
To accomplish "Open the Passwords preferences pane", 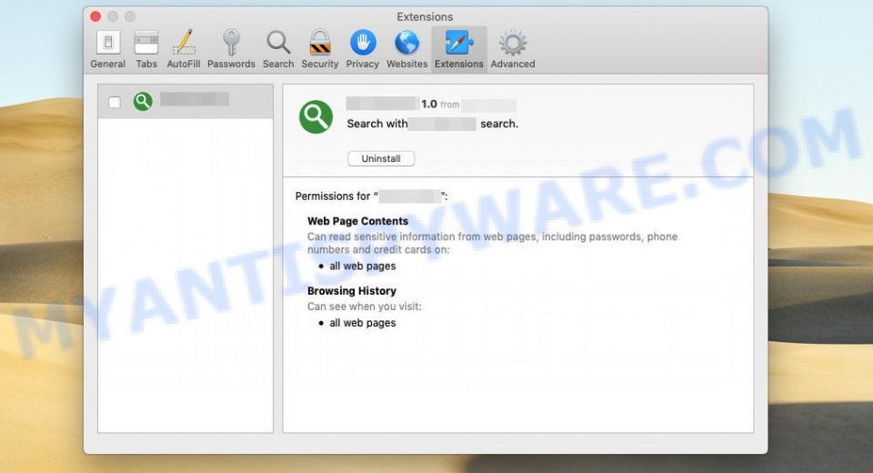I will pyautogui.click(x=231, y=50).
